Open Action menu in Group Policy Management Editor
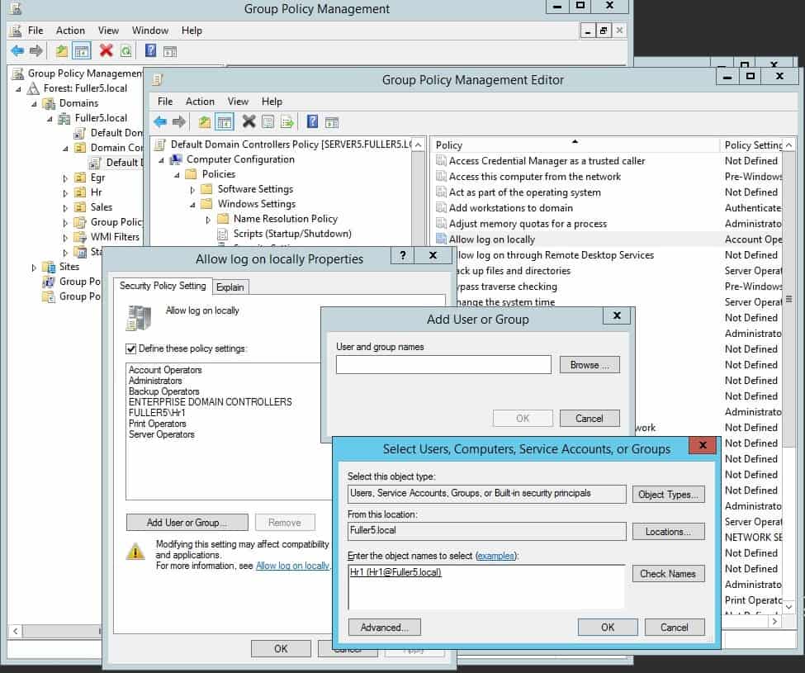Image resolution: width=805 pixels, height=673 pixels. click(x=200, y=101)
